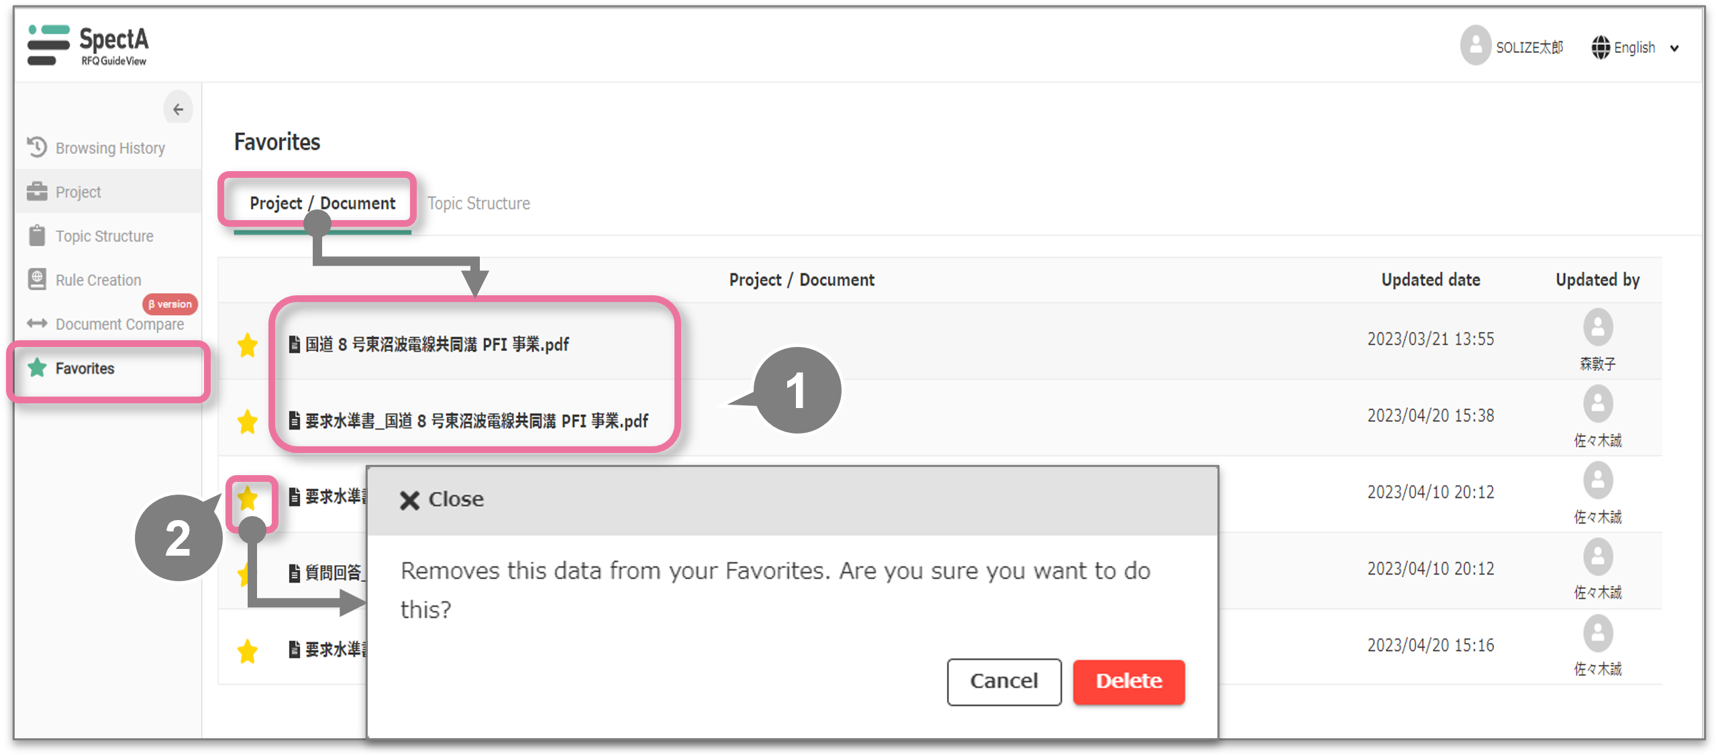Click the Project briefcase icon
Screen dimensions: 1716x755
coord(37,192)
